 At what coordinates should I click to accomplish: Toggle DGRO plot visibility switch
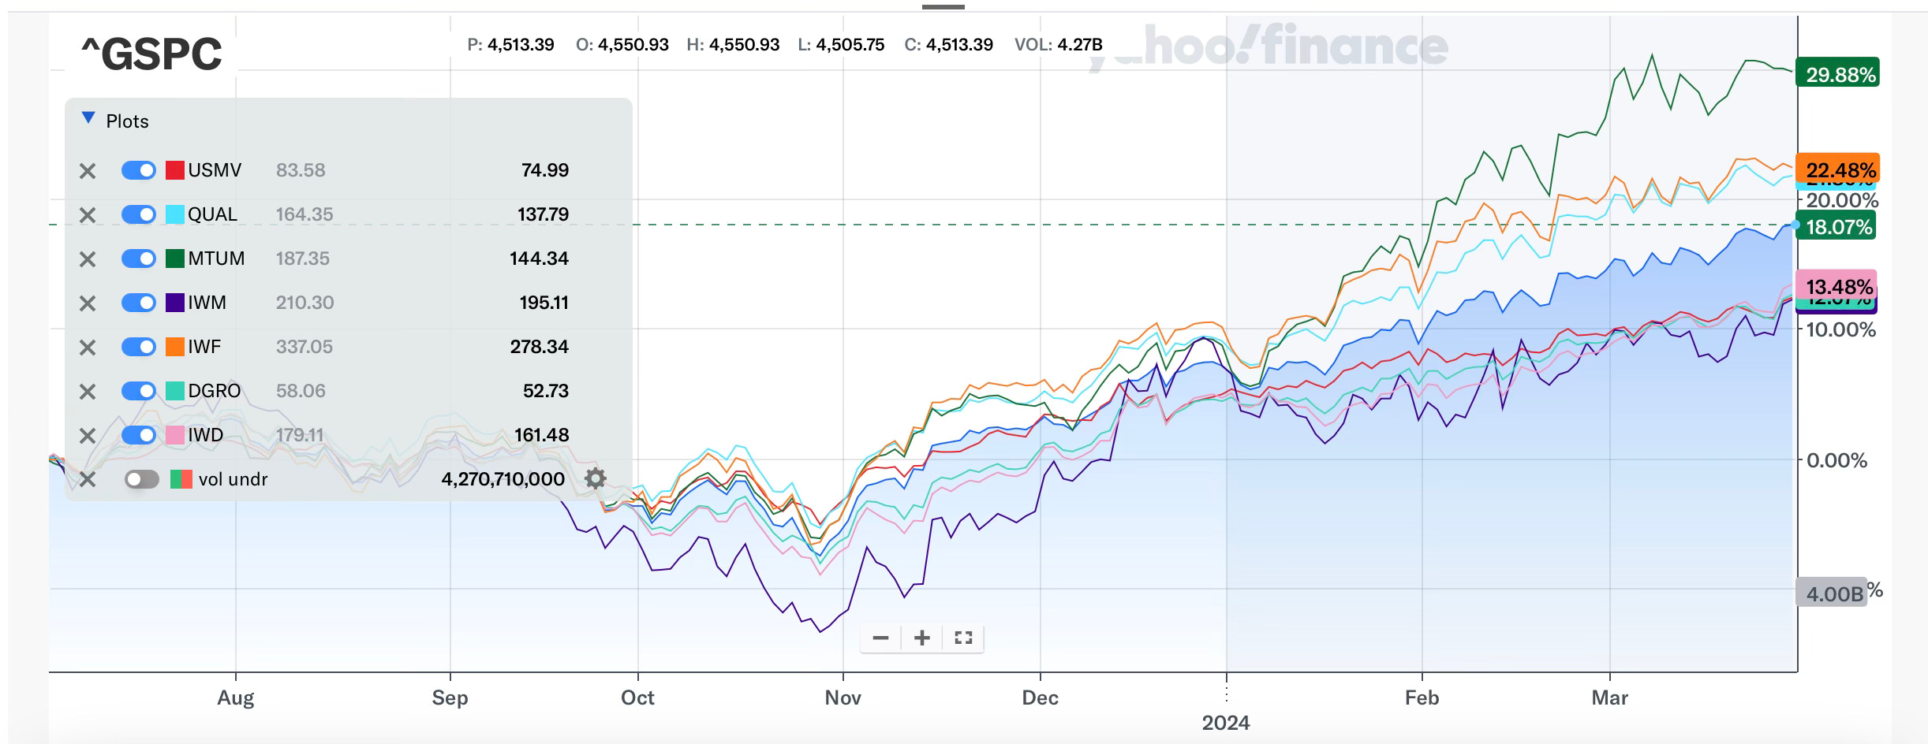tap(139, 391)
